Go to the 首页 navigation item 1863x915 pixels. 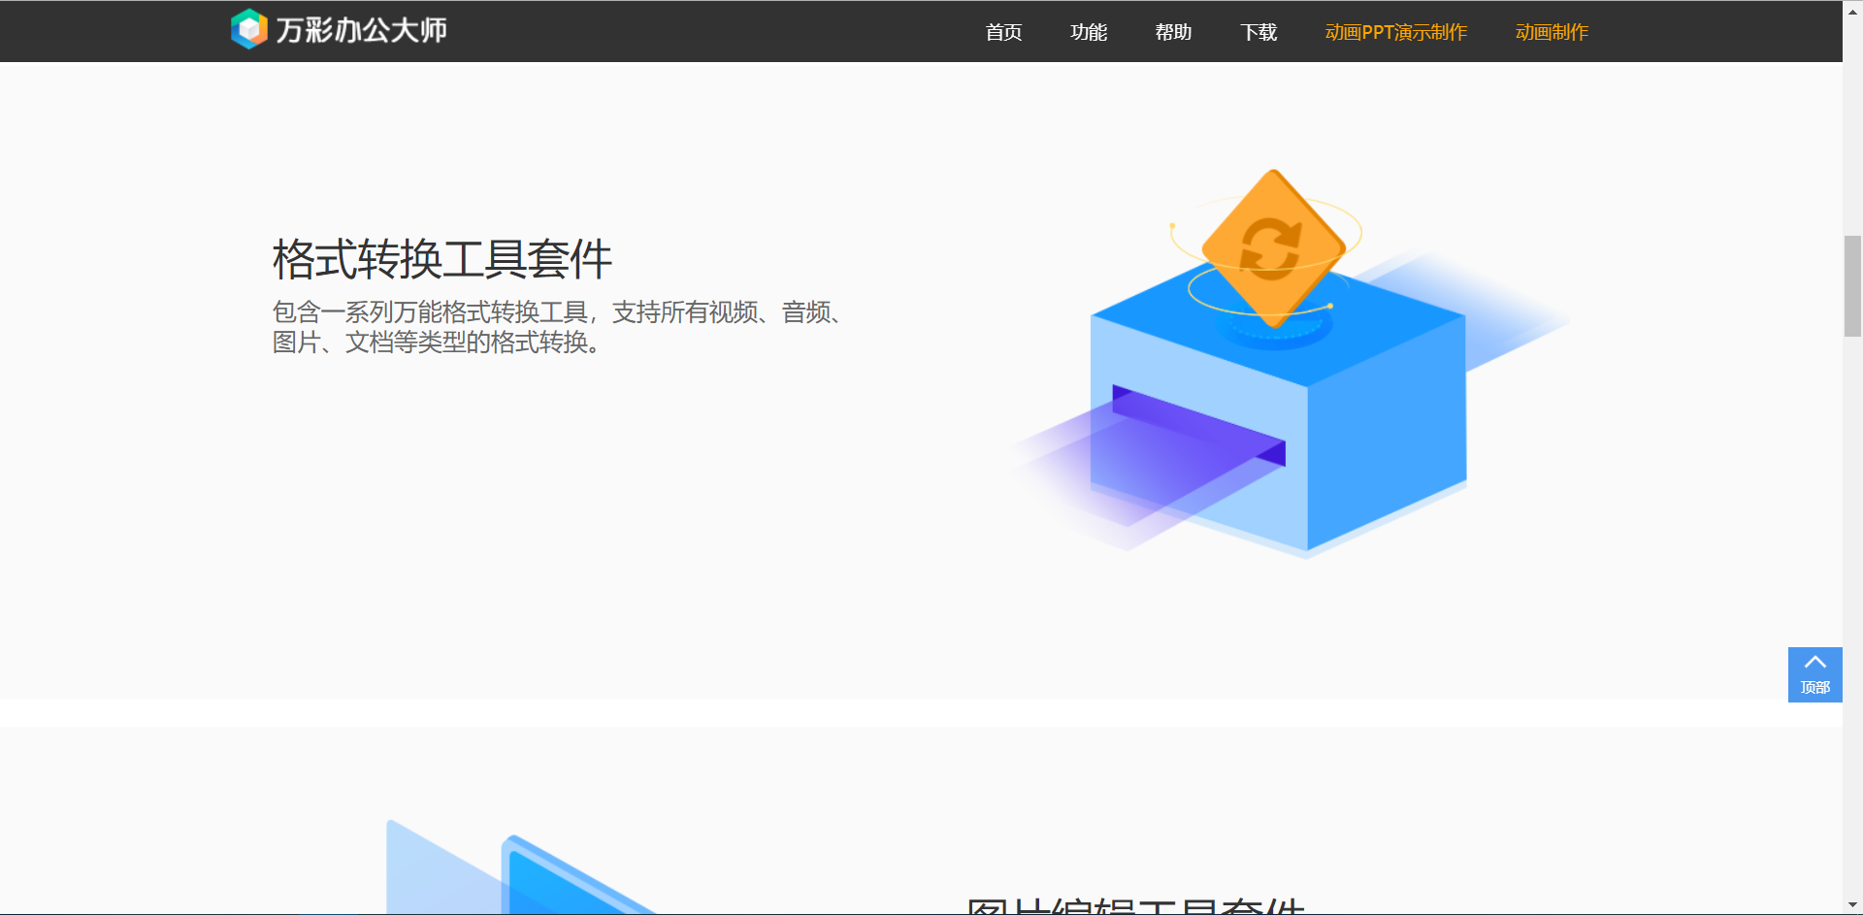click(x=1003, y=32)
